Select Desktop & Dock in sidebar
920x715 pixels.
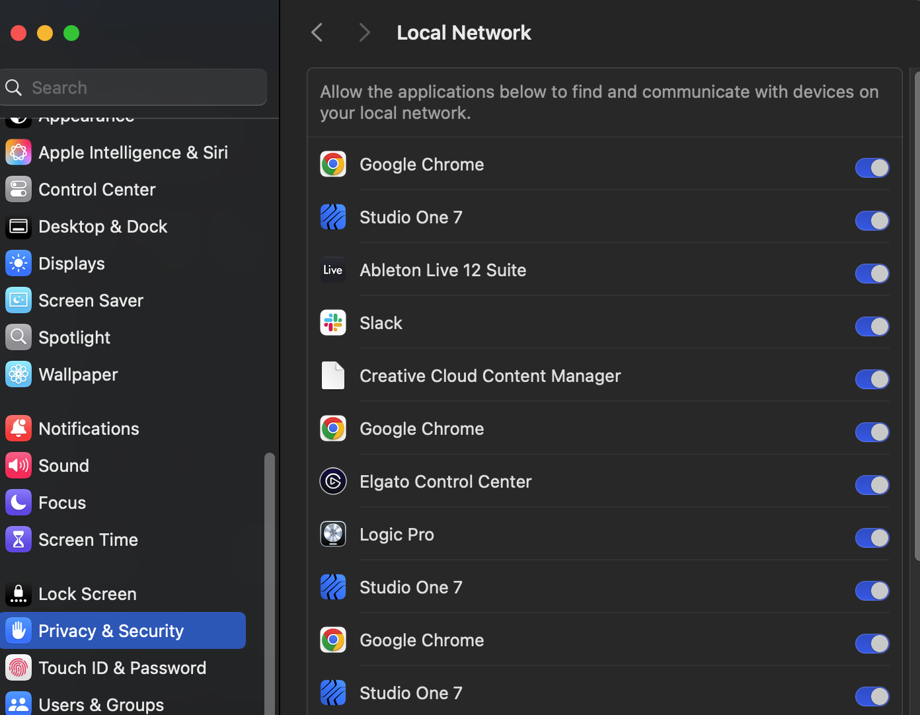(x=123, y=227)
